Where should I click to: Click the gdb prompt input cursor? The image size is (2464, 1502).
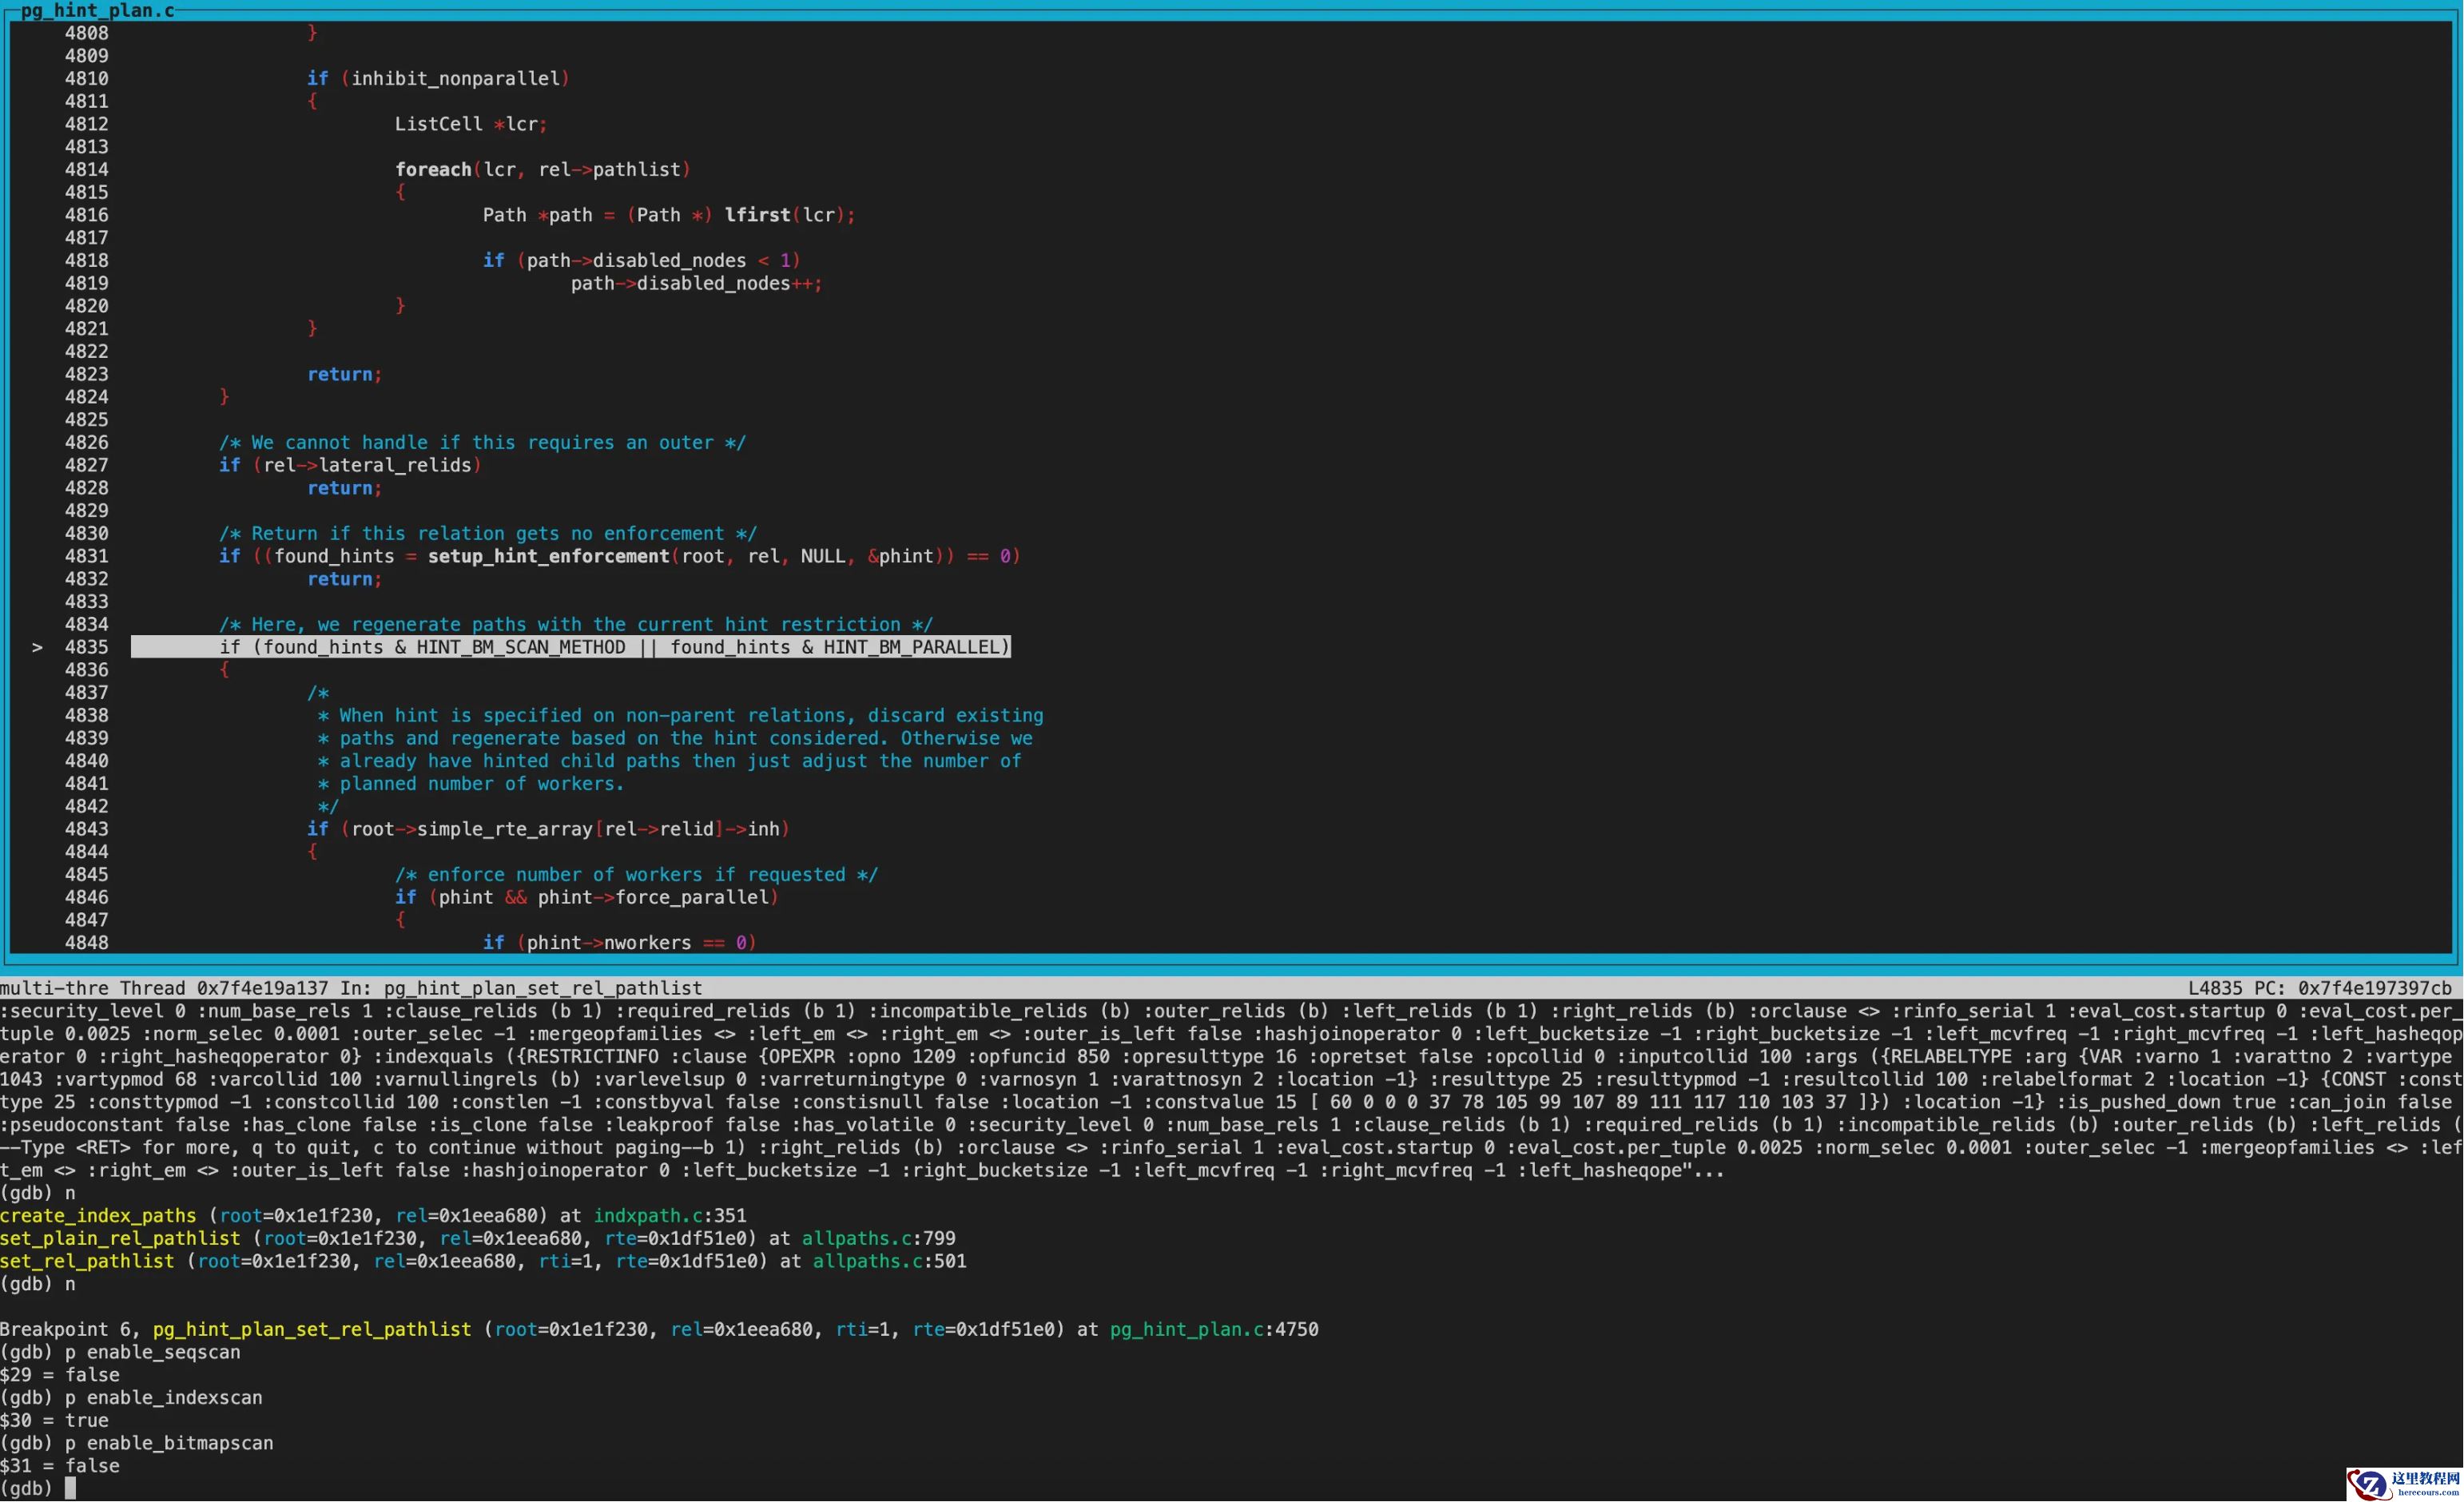[x=70, y=1488]
